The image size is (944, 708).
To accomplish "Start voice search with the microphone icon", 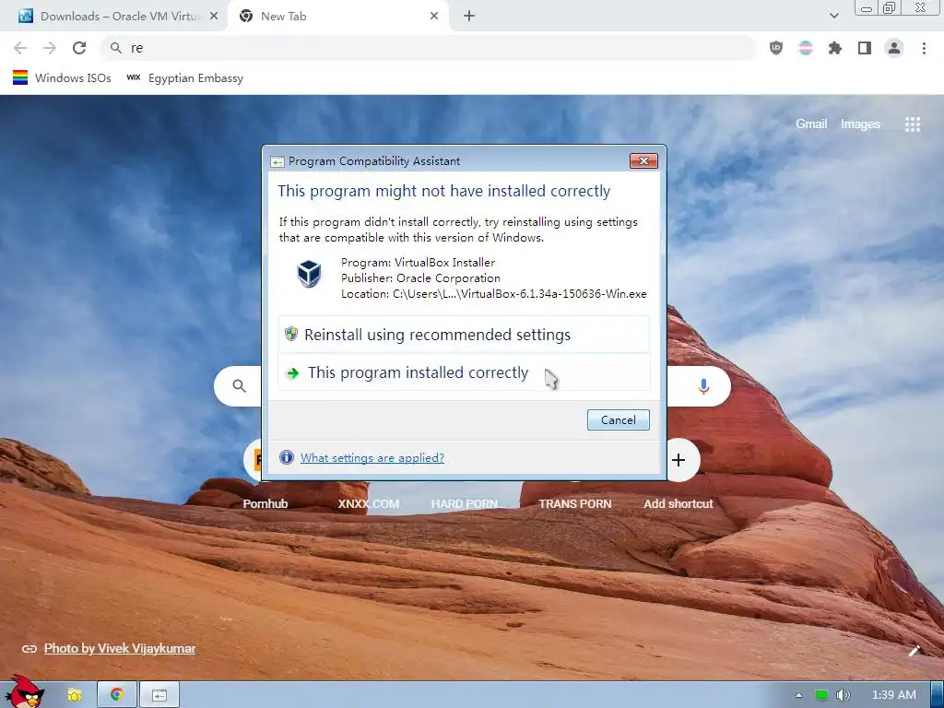I will 703,386.
